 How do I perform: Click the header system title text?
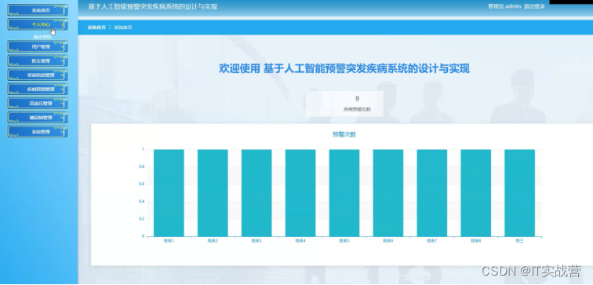coord(153,6)
